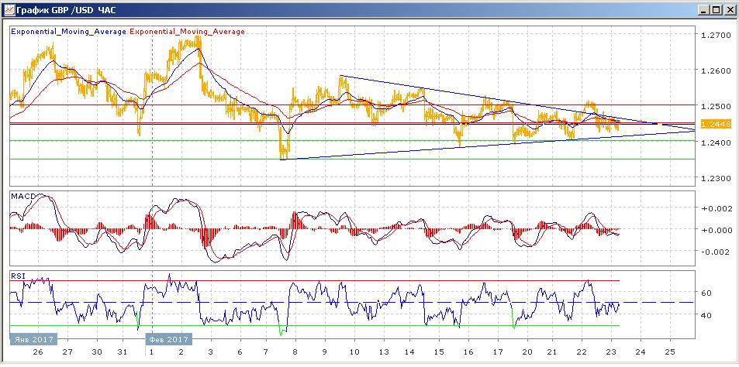This screenshot has height=367, width=739.
Task: Click the 1.2400 price axis label
Action: click(715, 142)
